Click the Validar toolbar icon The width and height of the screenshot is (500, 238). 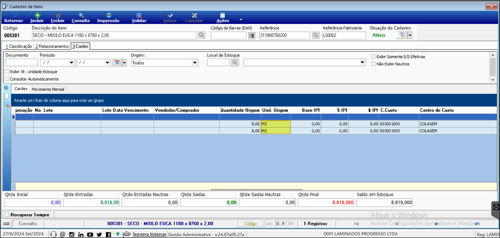[x=139, y=15]
